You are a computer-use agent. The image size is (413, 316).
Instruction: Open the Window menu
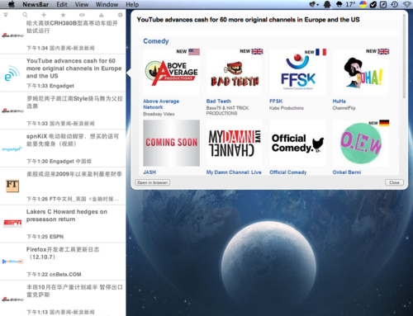coord(107,4)
